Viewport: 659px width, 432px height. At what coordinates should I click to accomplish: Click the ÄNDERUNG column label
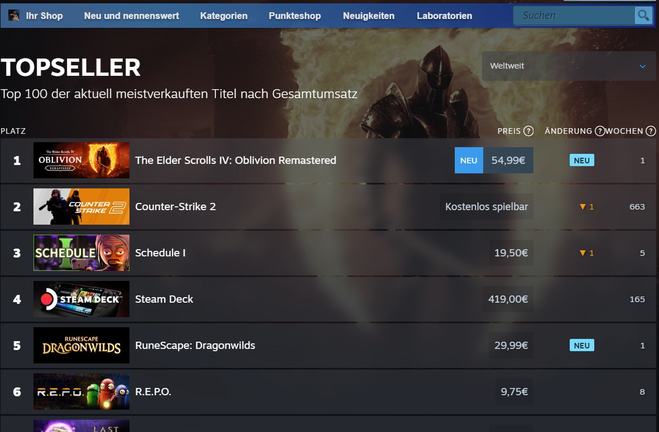[568, 131]
